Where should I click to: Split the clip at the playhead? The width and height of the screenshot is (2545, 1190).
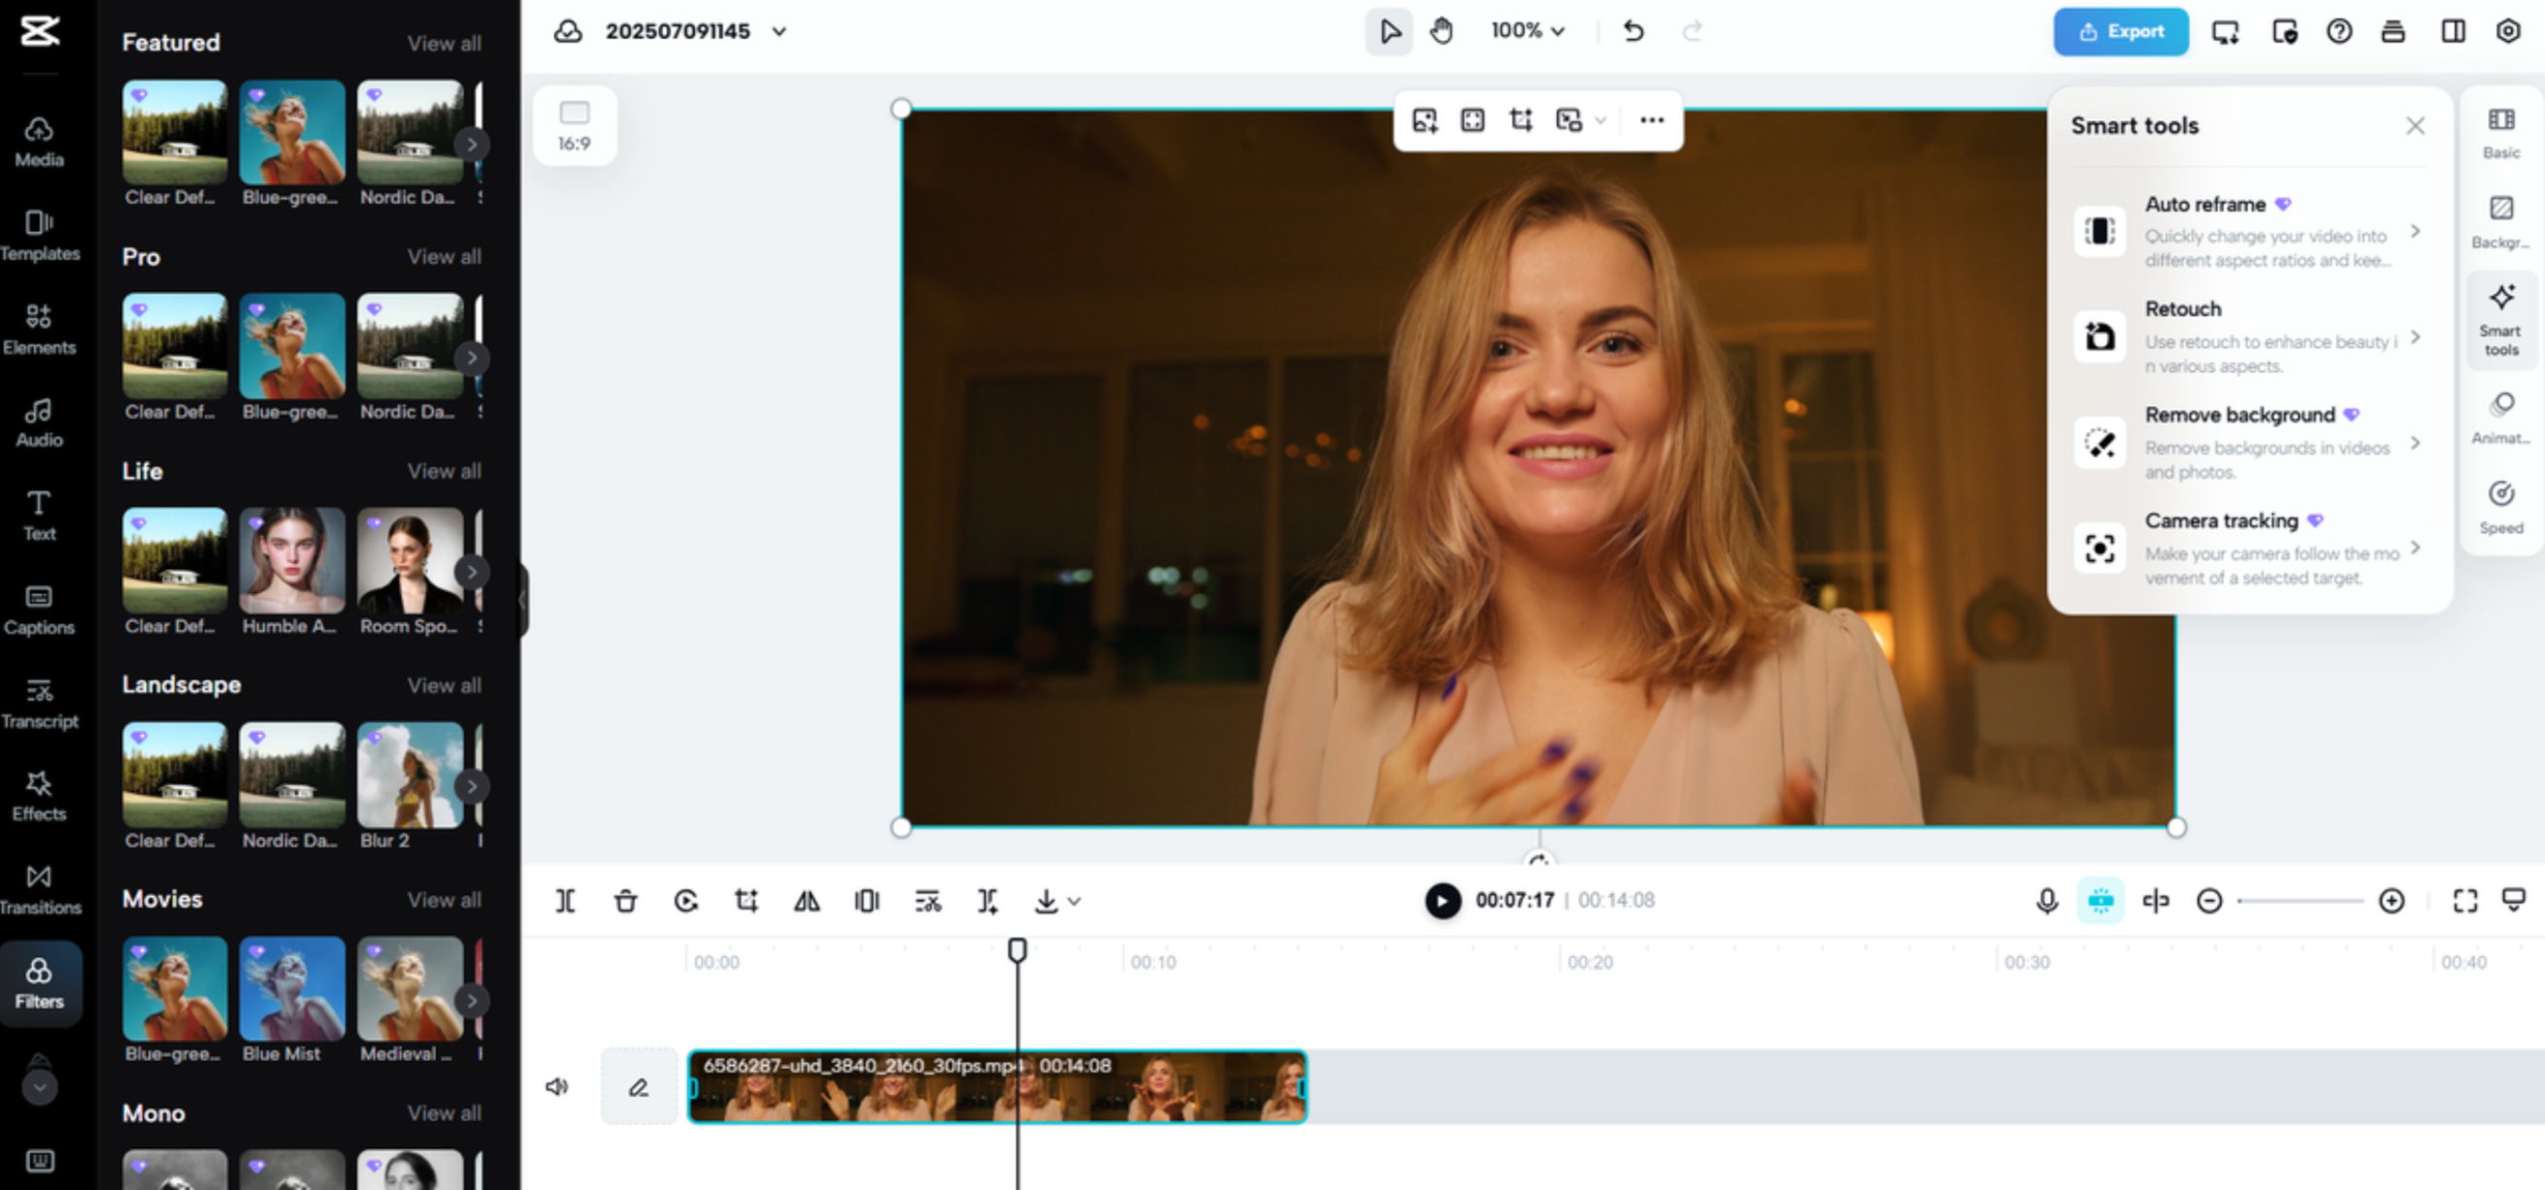565,901
